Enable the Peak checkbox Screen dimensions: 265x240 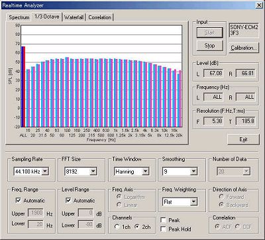click(x=164, y=220)
